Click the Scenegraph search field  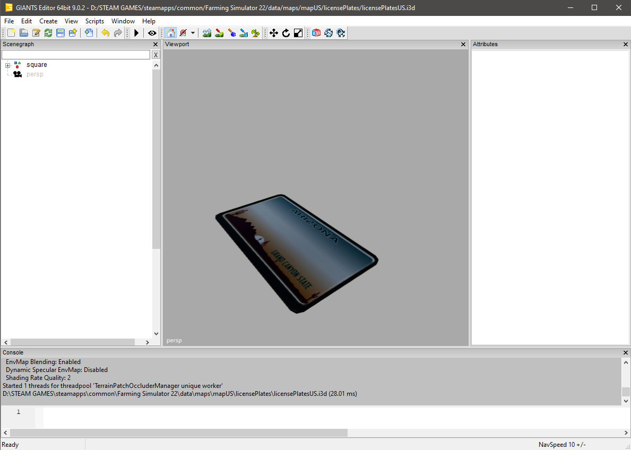pos(76,55)
